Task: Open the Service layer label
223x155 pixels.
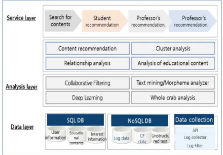Action: [21, 18]
